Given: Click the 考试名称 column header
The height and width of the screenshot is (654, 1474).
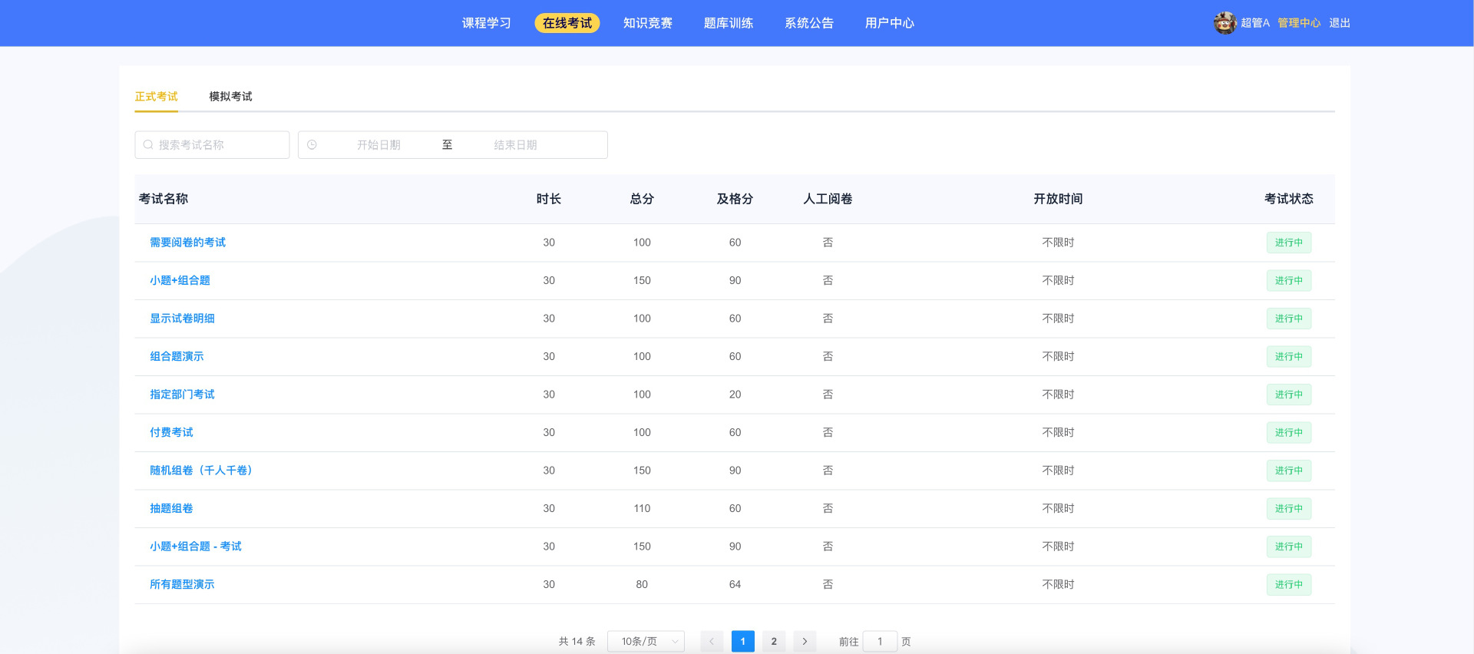Looking at the screenshot, I should (x=164, y=199).
